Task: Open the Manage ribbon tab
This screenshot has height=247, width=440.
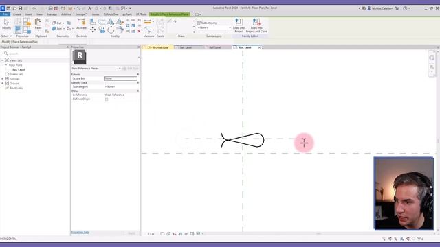Action: (52, 14)
